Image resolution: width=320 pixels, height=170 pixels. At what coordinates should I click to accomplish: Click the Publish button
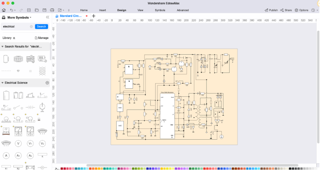point(271,10)
